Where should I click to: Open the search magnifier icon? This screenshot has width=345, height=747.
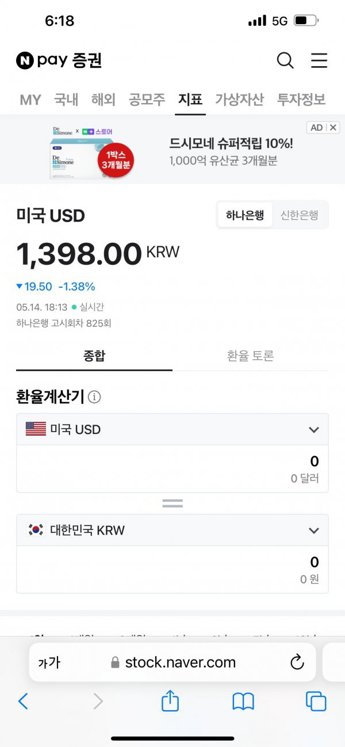coord(285,60)
